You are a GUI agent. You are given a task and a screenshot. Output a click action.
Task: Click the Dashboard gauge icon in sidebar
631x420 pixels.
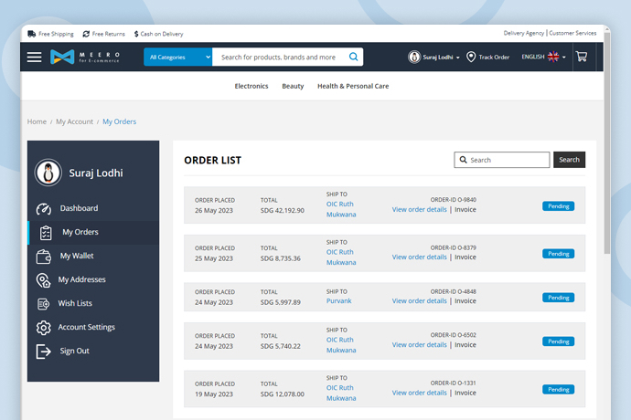pos(44,208)
